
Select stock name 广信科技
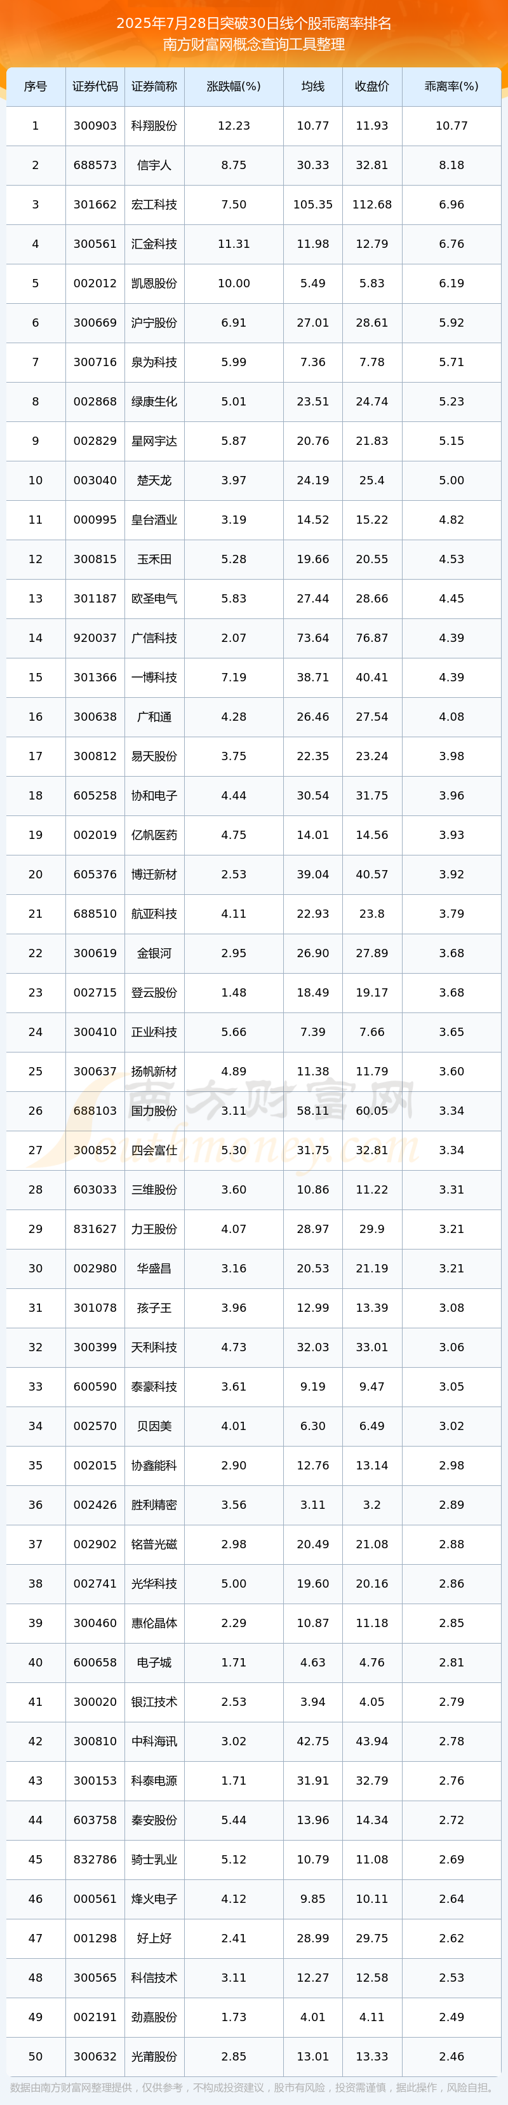(154, 638)
